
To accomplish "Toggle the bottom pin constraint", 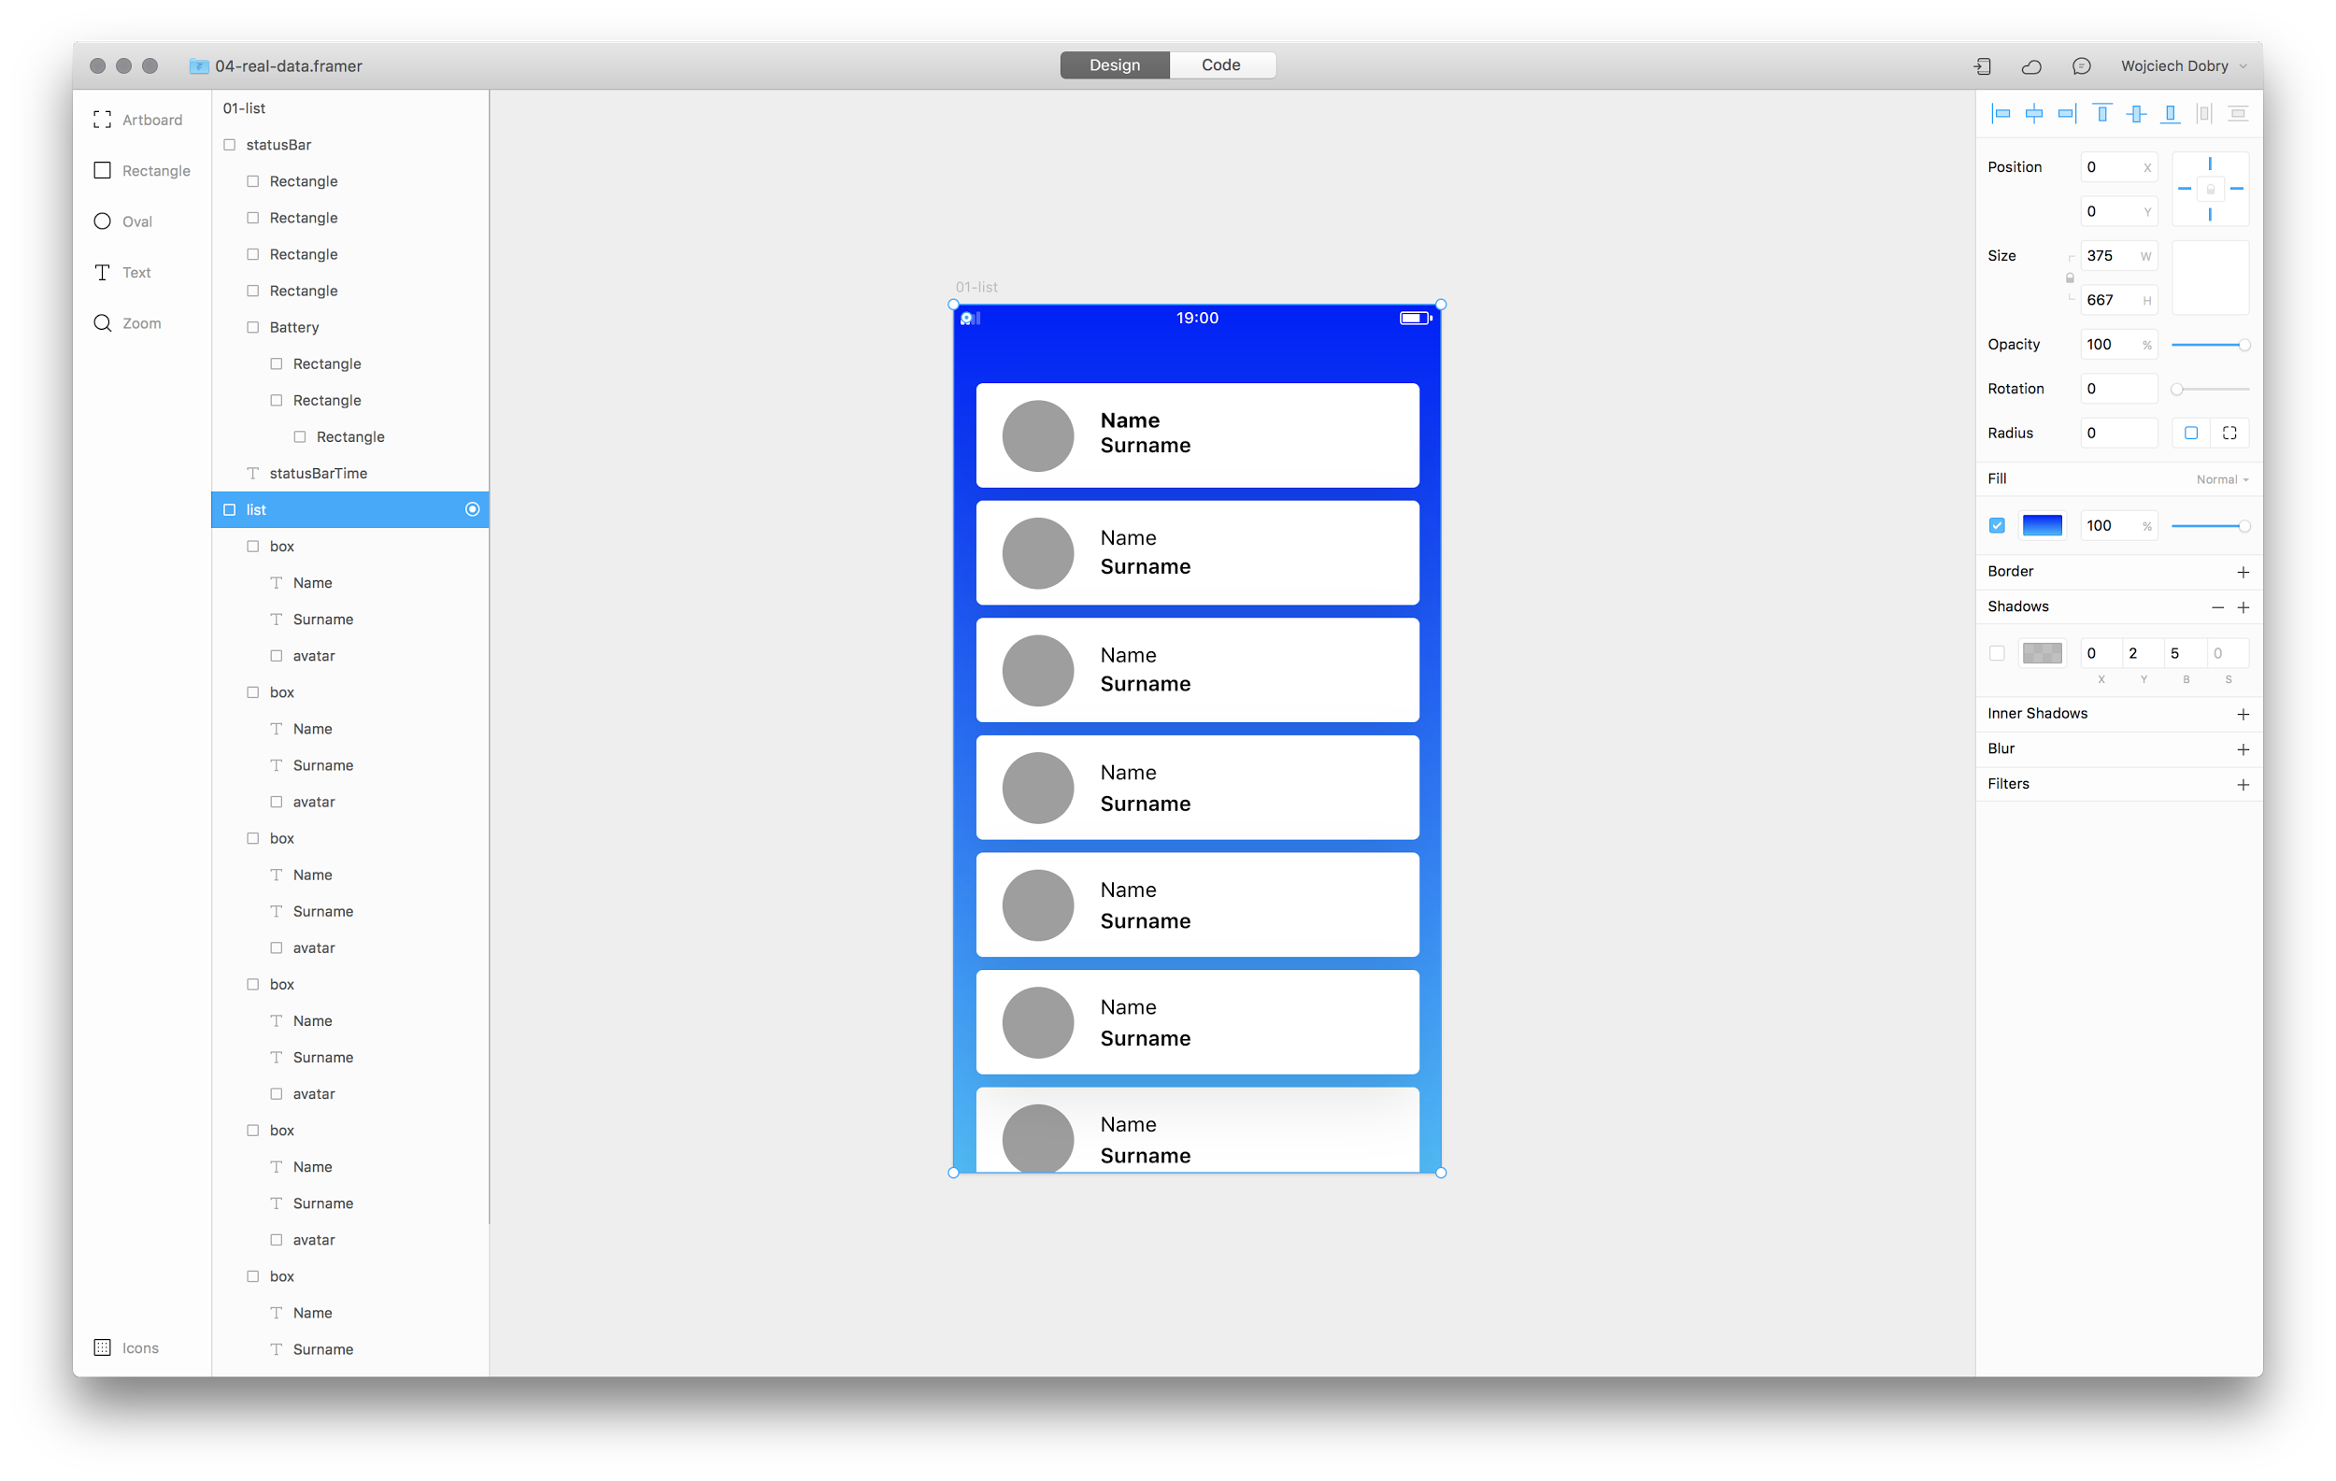I will click(2210, 214).
